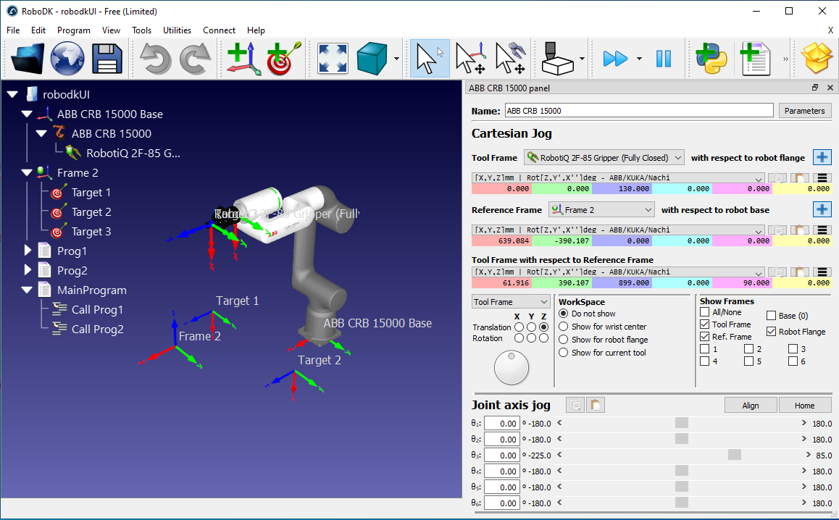Click the Open file folder icon
The image size is (839, 520).
(28, 59)
